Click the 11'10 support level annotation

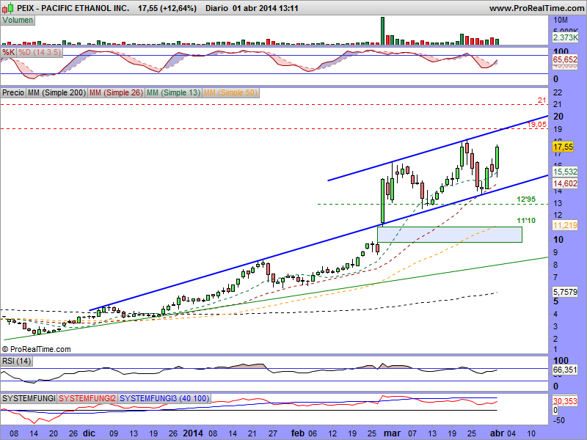[x=526, y=221]
